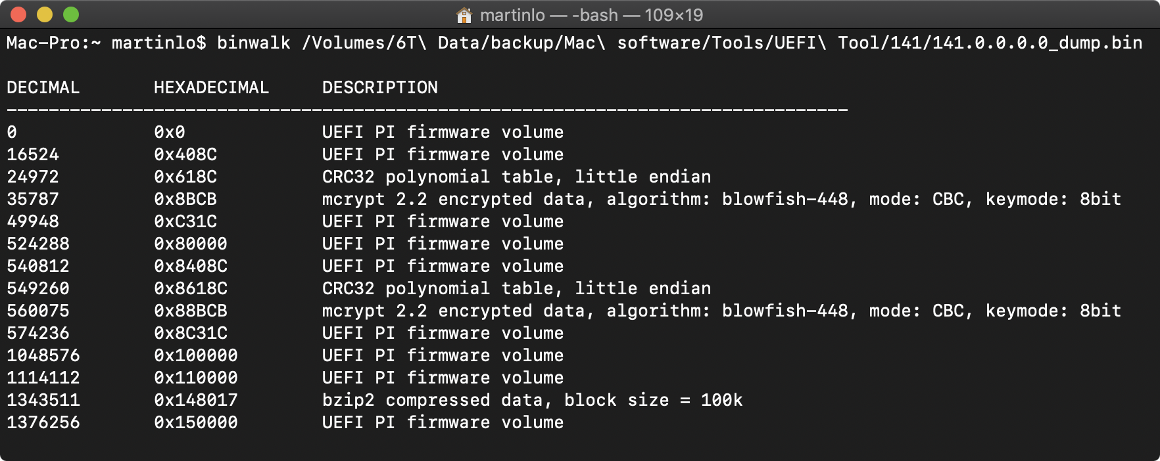Click hex offset 0x408C

(185, 154)
